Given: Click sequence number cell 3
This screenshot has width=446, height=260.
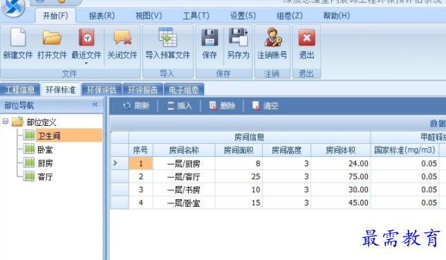Looking at the screenshot, I should click(141, 189).
